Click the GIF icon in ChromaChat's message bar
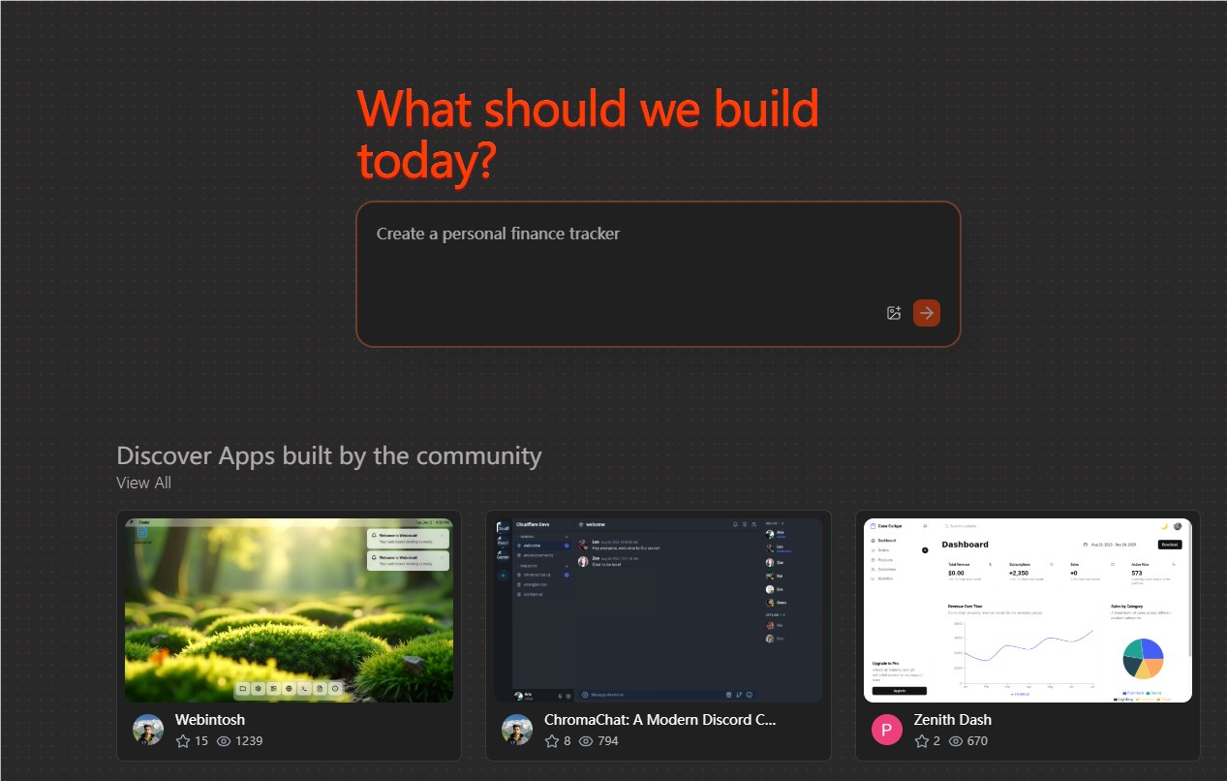This screenshot has height=781, width=1227. 740,696
